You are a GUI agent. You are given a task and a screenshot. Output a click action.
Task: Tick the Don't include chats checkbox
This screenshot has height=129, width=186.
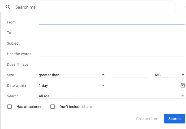click(x=53, y=107)
